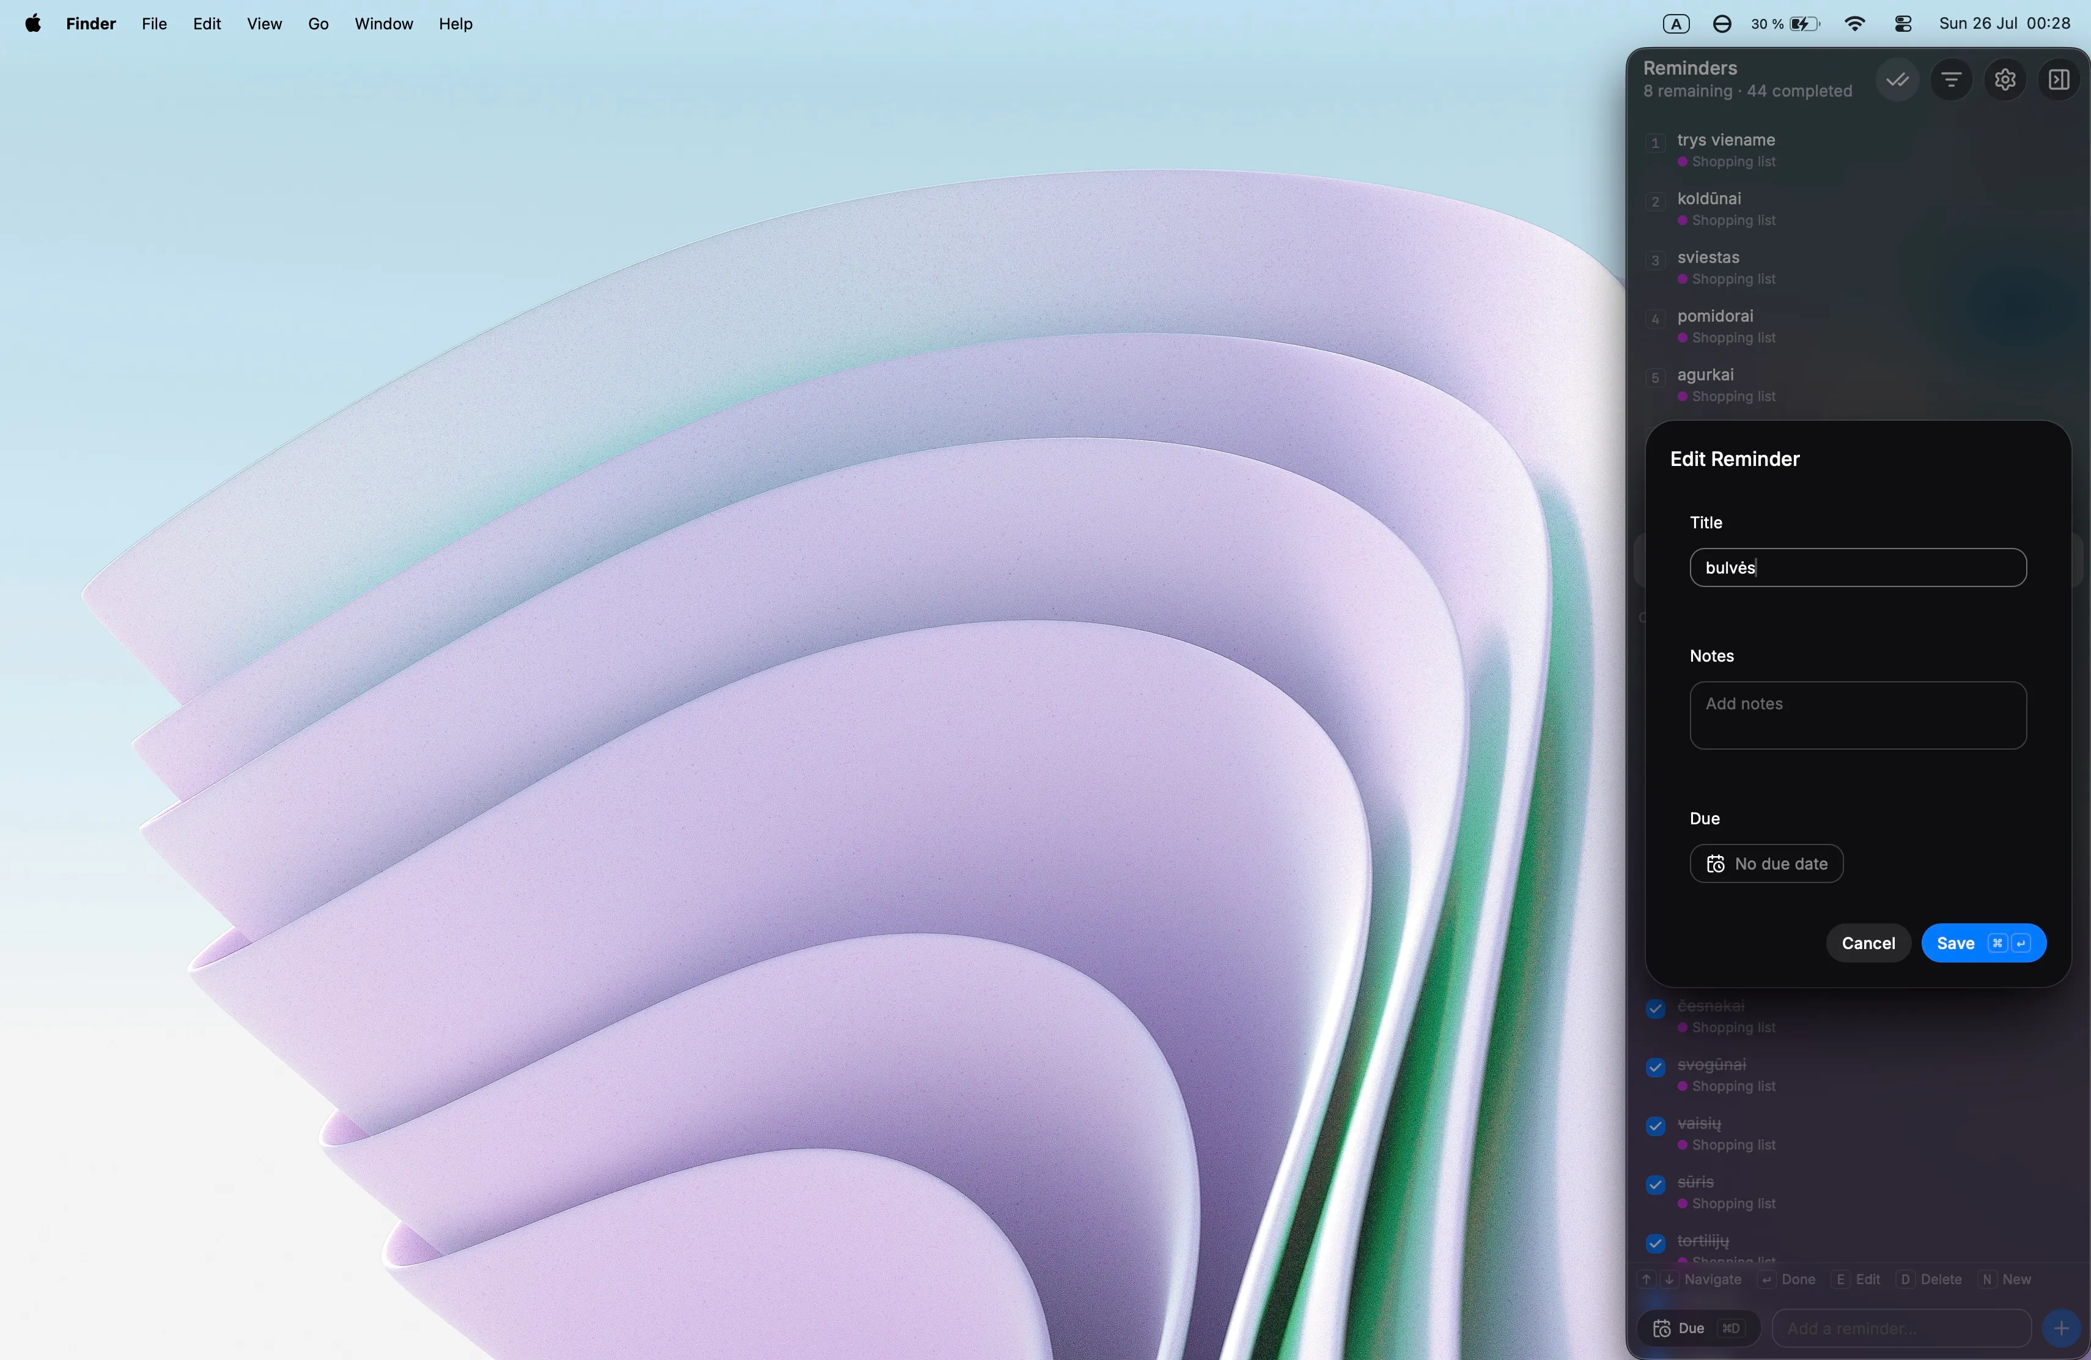Open the Edit menu
The width and height of the screenshot is (2091, 1360).
pyautogui.click(x=207, y=24)
